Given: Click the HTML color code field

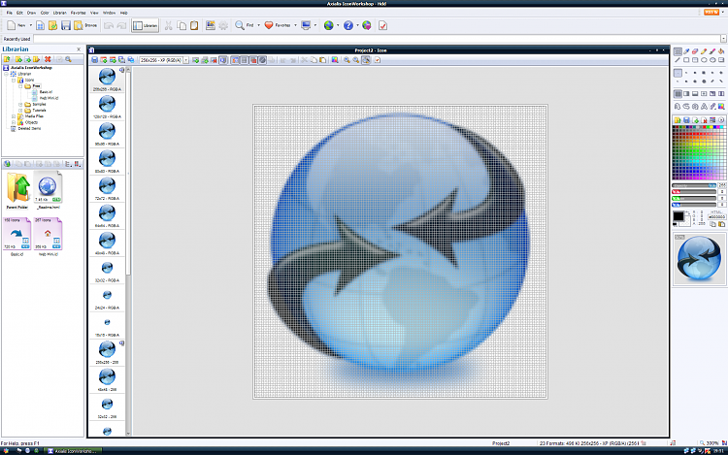Looking at the screenshot, I should [x=717, y=216].
